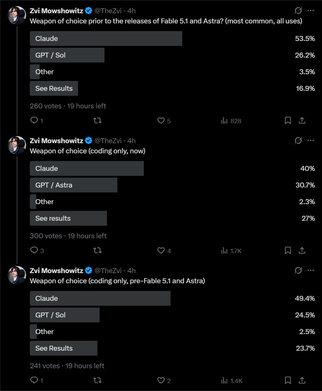Open Zvi's avatar on the first tweet
Image resolution: width=322 pixels, height=391 pixels.
17,15
